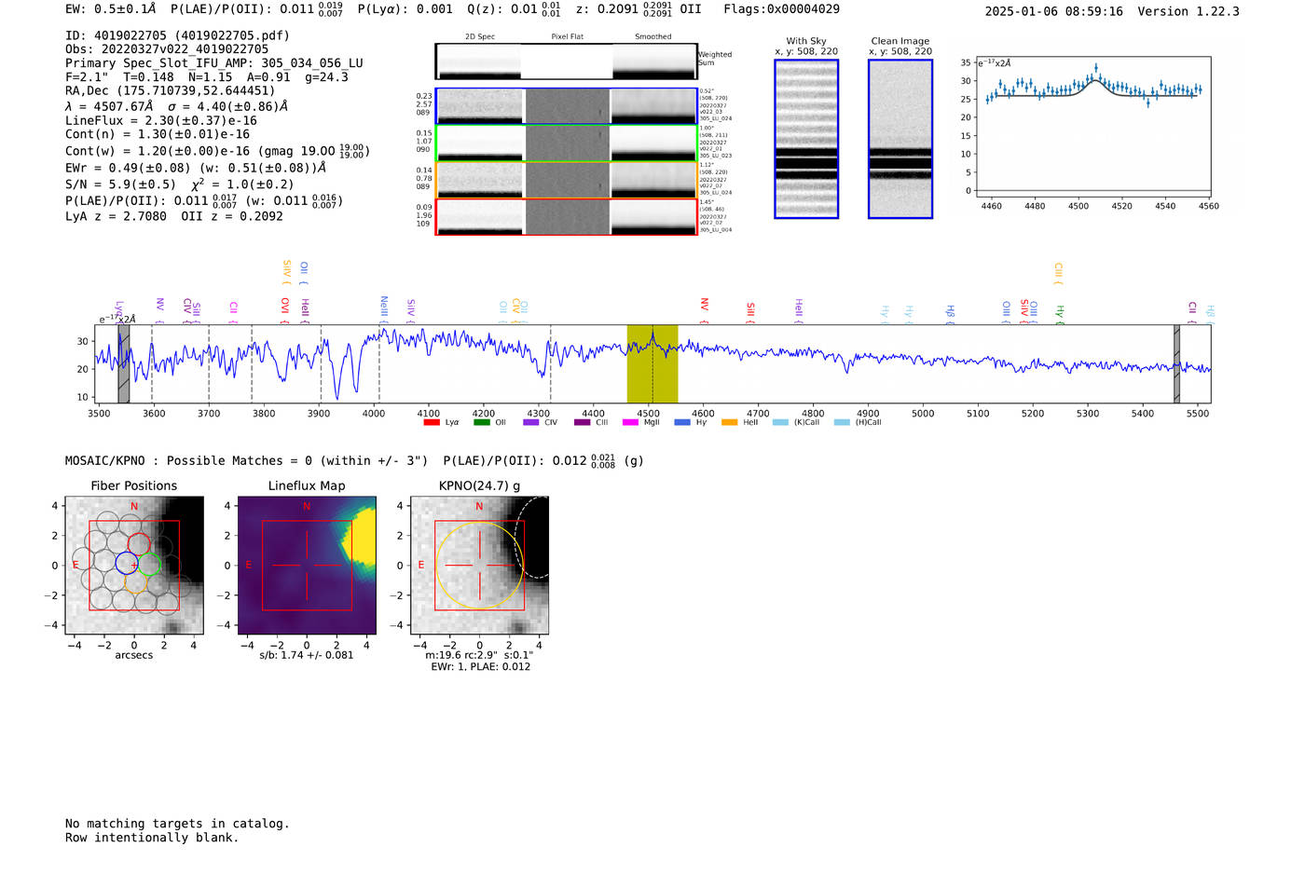Click the yellow highlighted emission line band
The height and width of the screenshot is (888, 1305).
coord(652,364)
